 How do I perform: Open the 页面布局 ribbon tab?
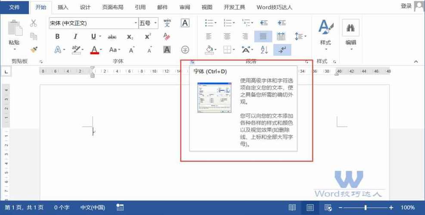[112, 7]
